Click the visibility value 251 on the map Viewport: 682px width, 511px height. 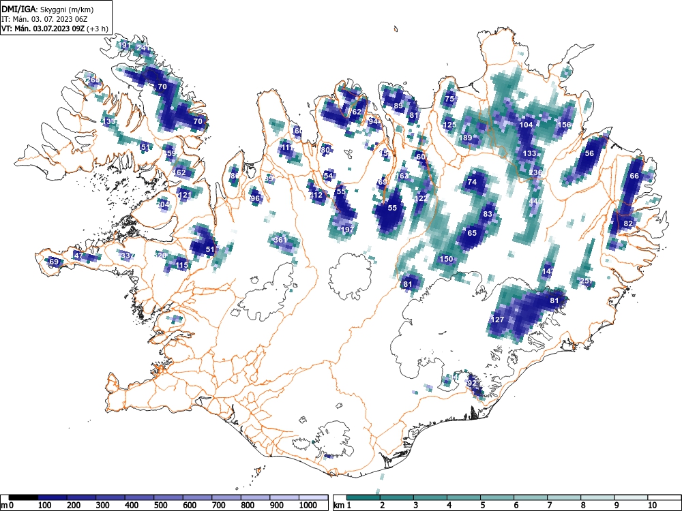pyautogui.click(x=587, y=281)
